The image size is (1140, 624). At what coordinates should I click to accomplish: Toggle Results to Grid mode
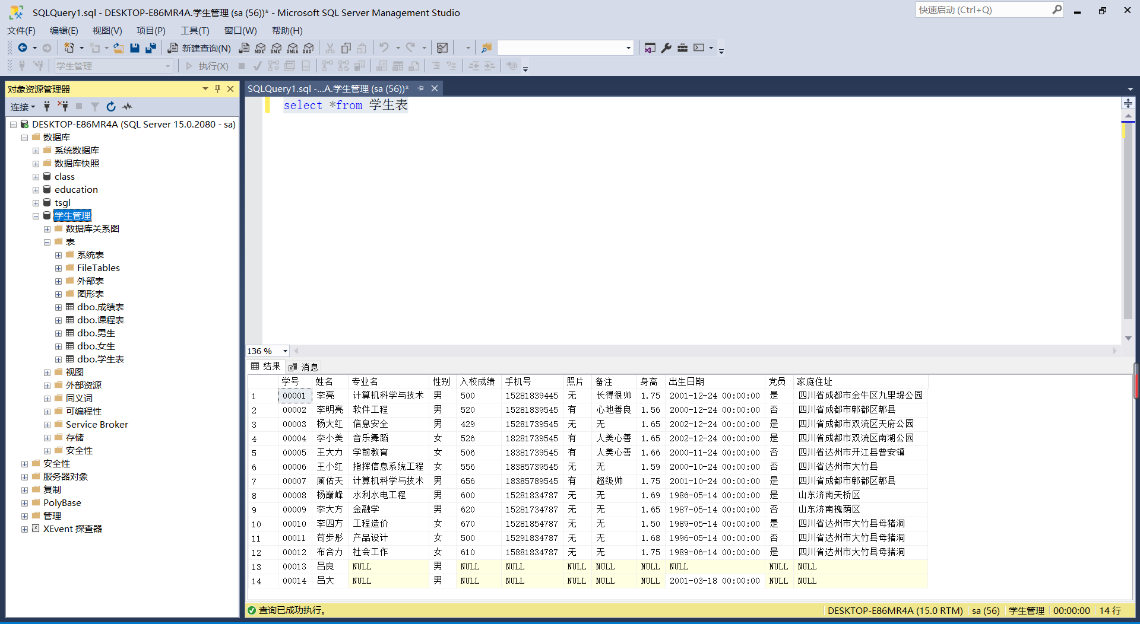point(398,66)
